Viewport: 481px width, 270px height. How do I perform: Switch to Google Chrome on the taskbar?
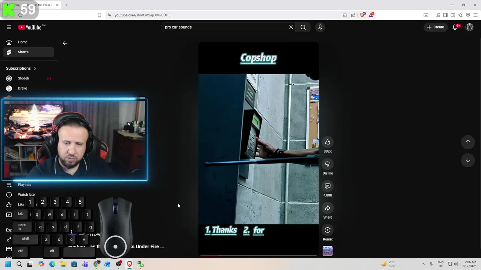pyautogui.click(x=97, y=264)
